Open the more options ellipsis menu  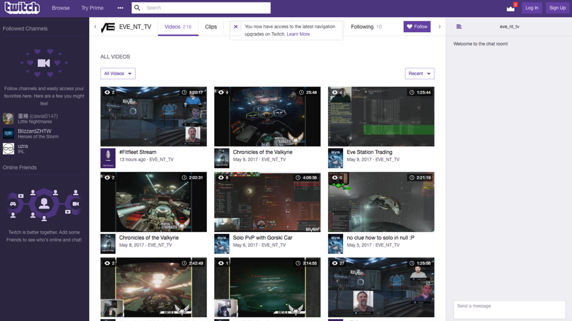120,8
